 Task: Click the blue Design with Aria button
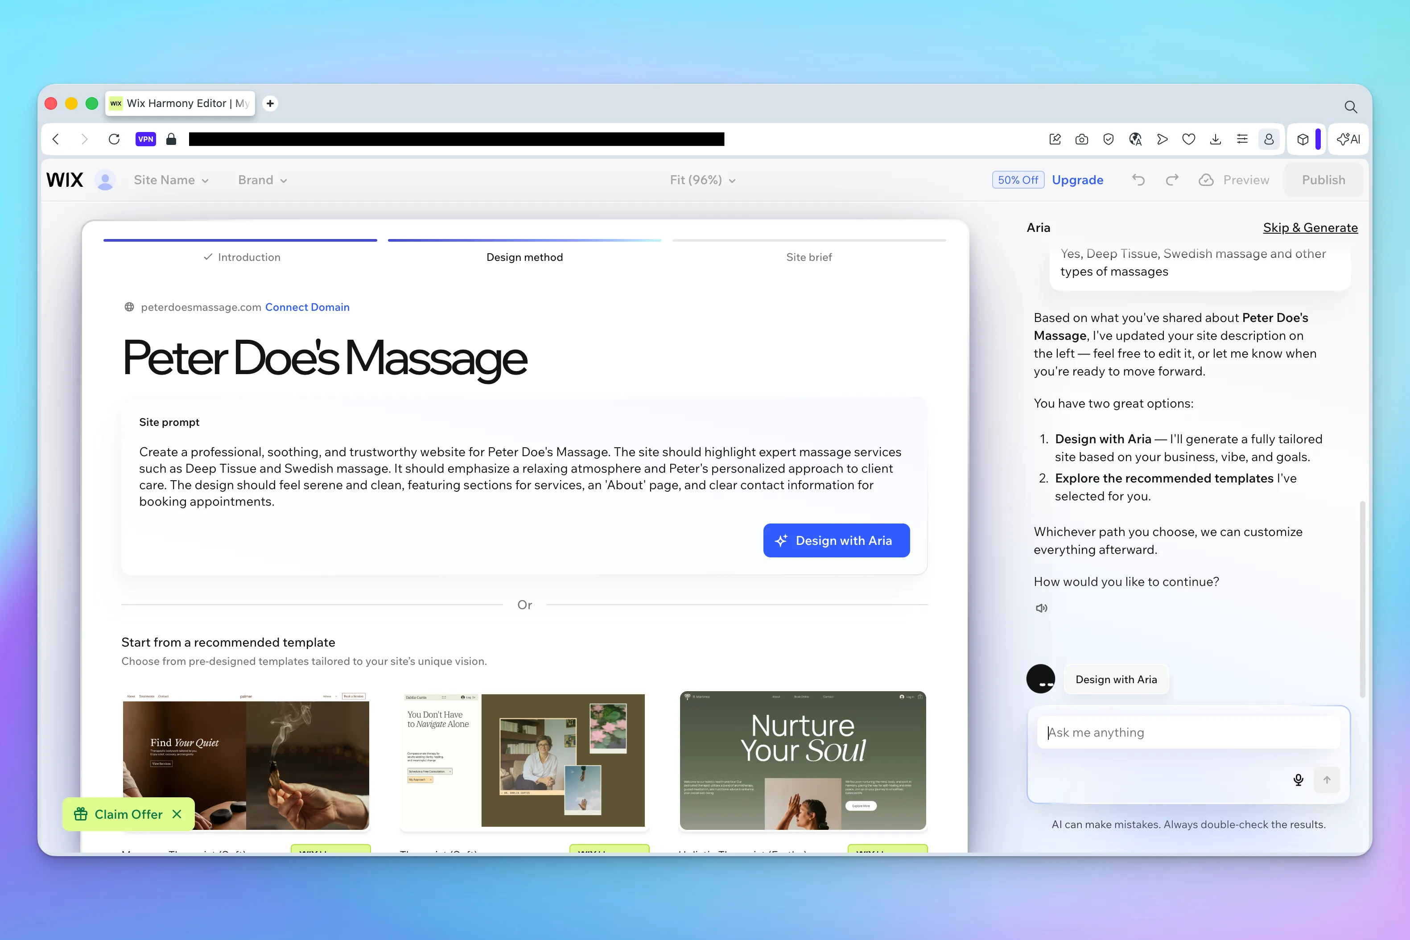click(x=836, y=541)
